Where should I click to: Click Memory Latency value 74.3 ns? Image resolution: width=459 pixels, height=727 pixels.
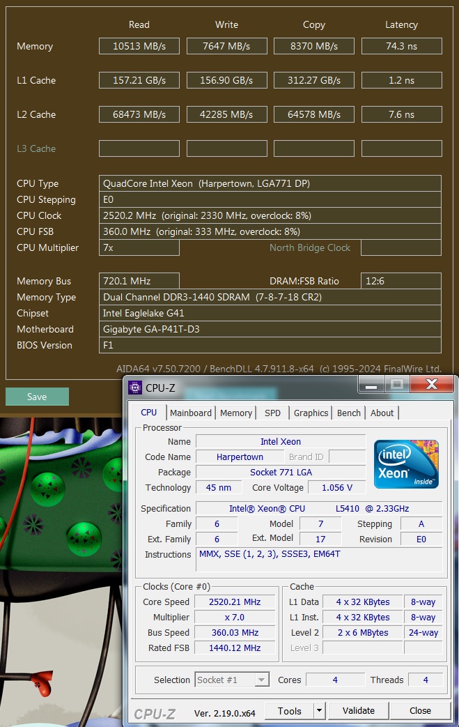402,46
